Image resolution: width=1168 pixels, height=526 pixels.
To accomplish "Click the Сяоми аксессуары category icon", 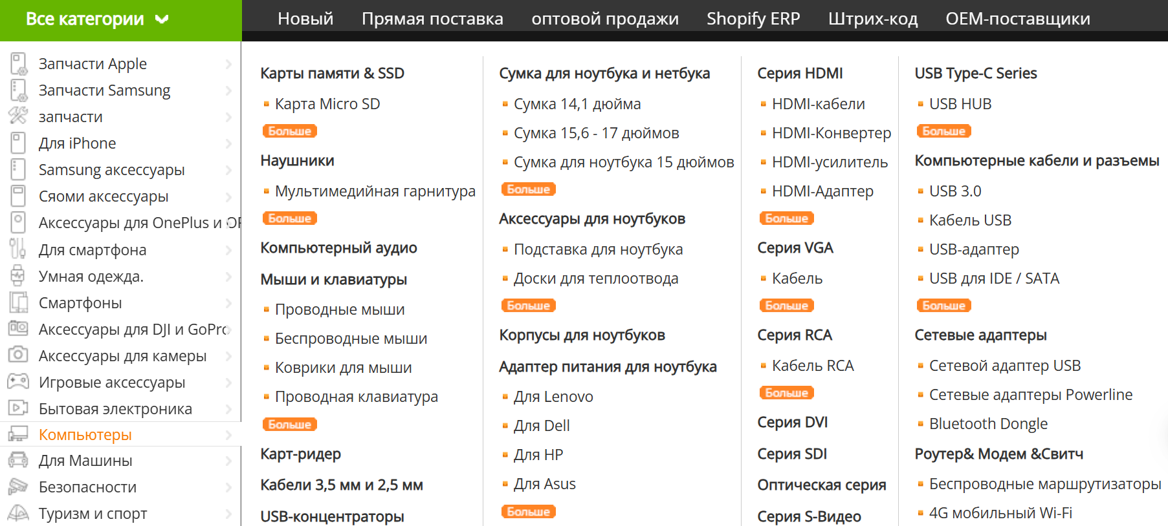I will point(18,196).
